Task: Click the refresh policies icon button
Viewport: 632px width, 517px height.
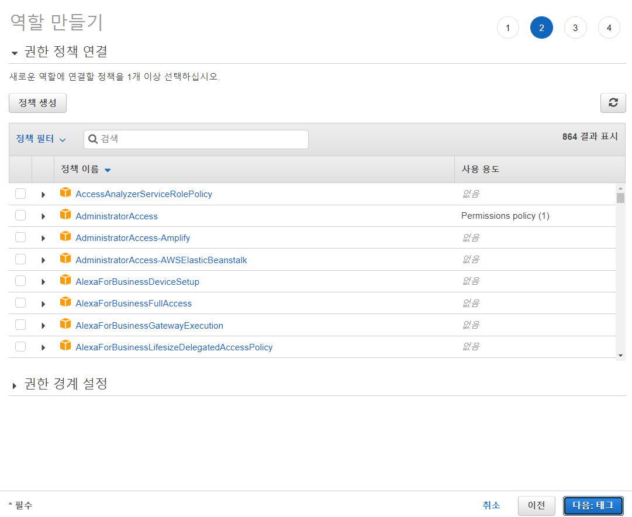Action: pyautogui.click(x=613, y=103)
